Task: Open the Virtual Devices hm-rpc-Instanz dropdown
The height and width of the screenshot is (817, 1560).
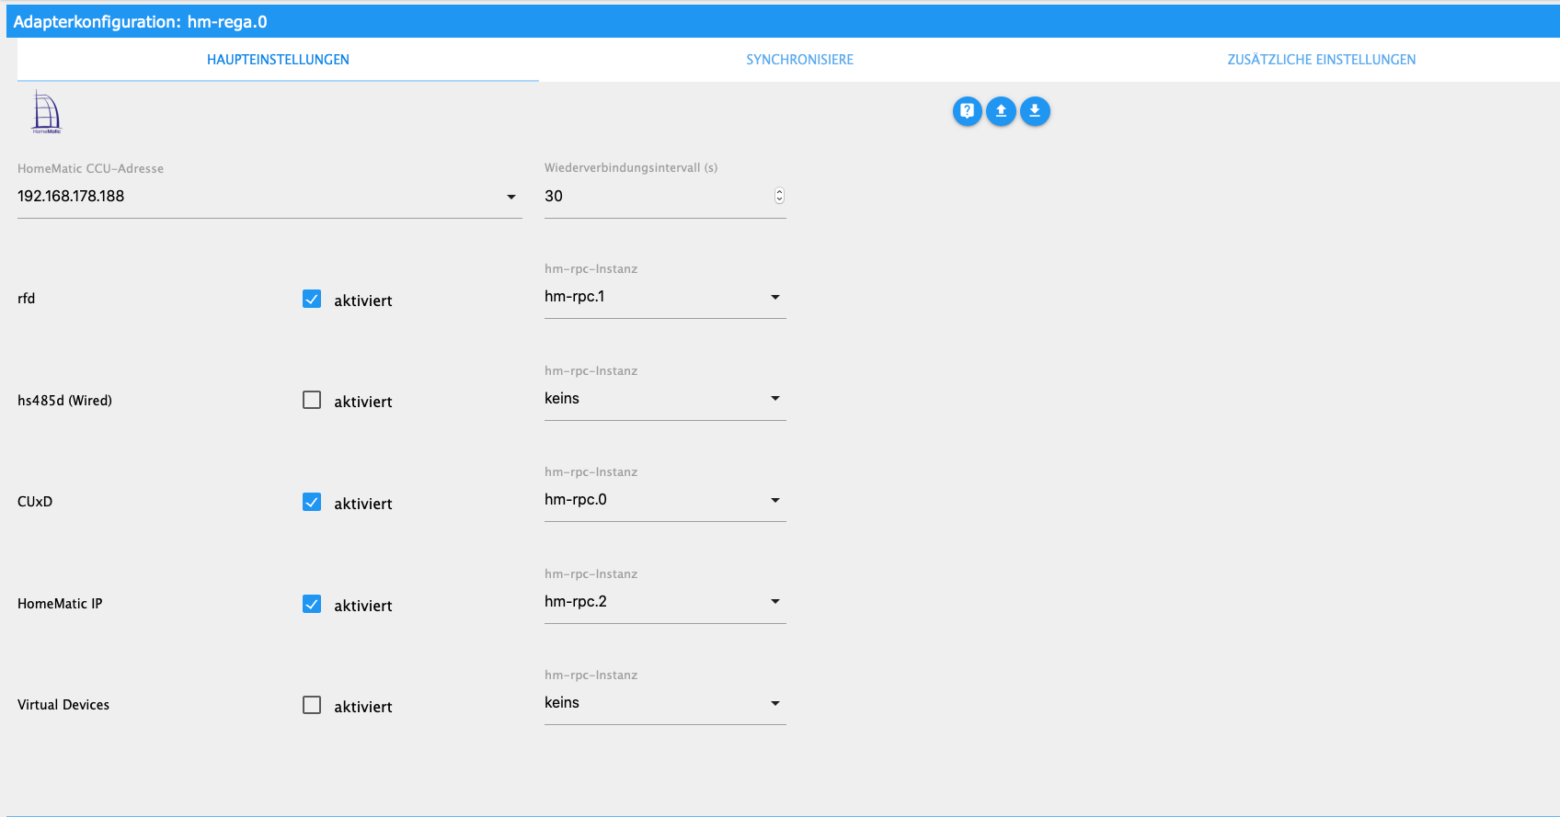Action: point(665,703)
